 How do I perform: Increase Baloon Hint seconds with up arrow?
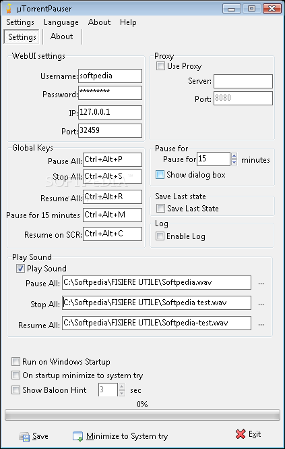[122, 387]
